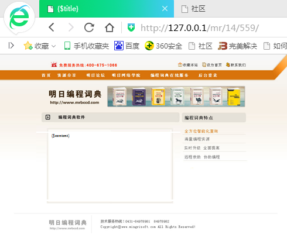The height and width of the screenshot is (234, 287).
Task: Click 收藏本站 link
Action: coord(188,65)
